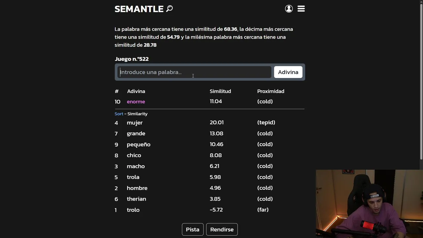423x238 pixels.
Task: Click the SEMANTLE title text
Action: 139,9
